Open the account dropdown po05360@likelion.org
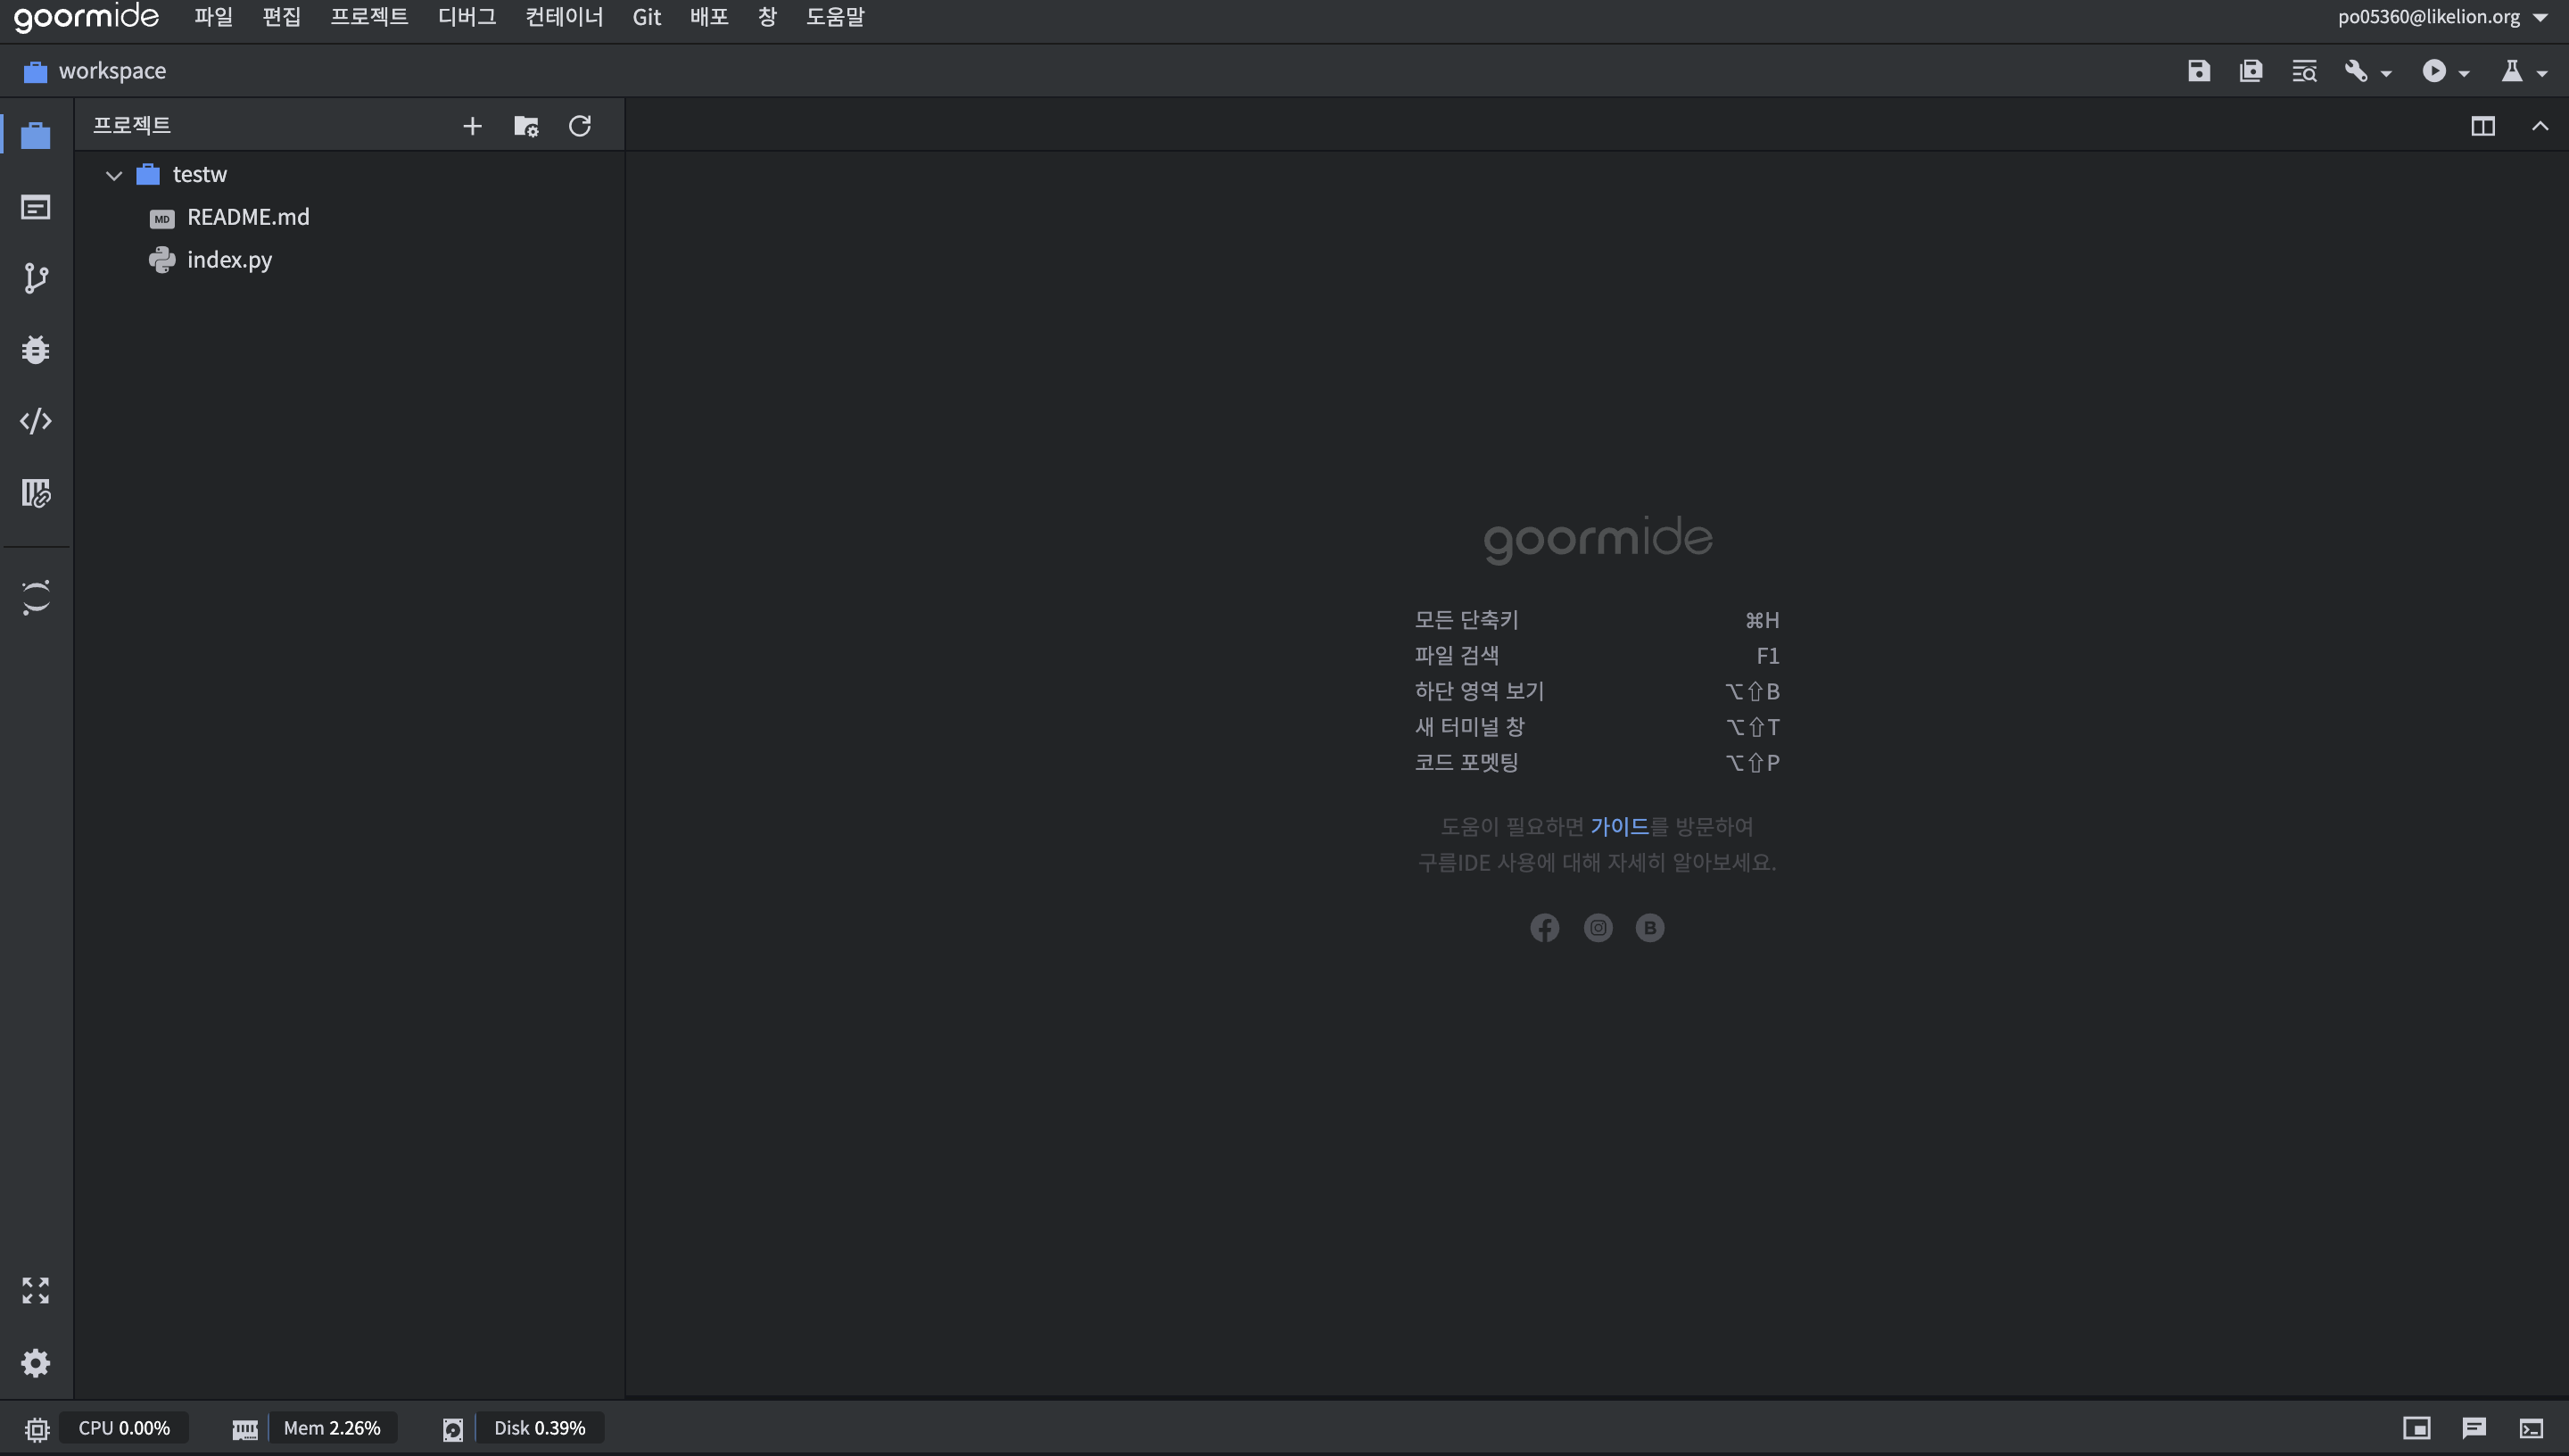Viewport: 2569px width, 1456px height. pyautogui.click(x=2443, y=17)
